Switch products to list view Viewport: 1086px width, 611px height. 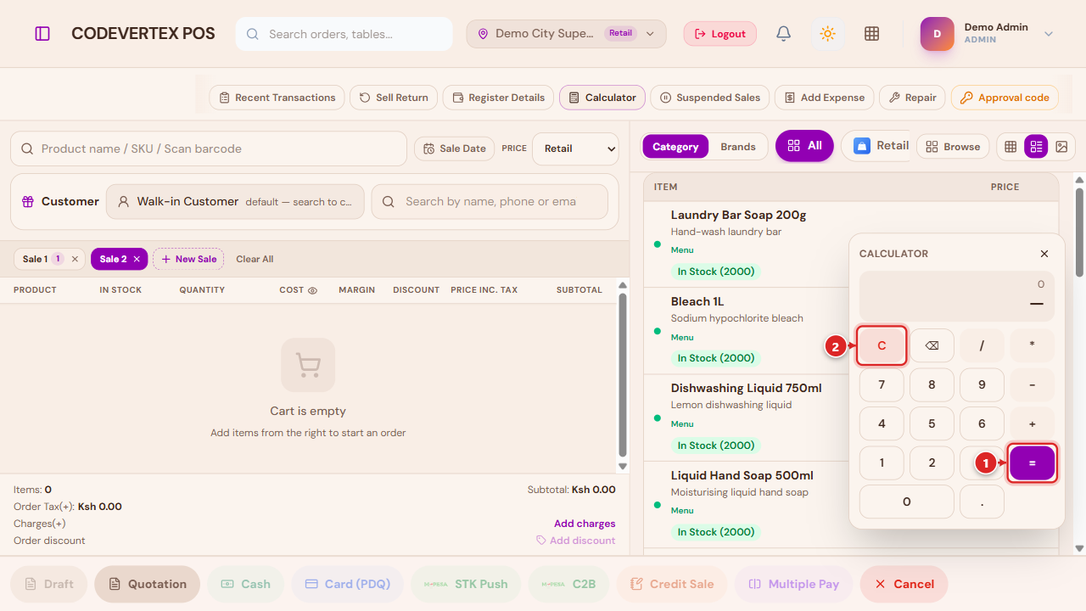[1036, 147]
